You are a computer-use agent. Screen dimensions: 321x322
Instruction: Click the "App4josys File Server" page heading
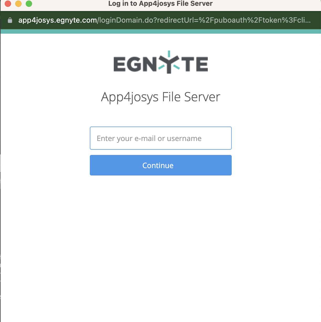coord(160,97)
